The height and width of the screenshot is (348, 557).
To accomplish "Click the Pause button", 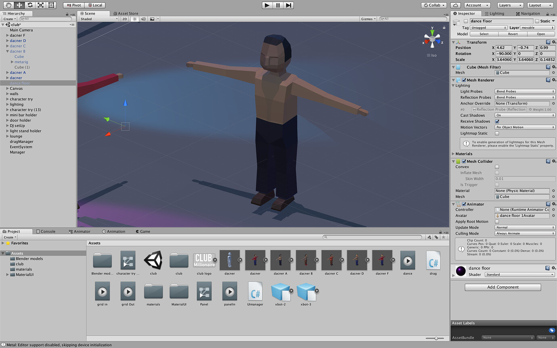I will (277, 5).
